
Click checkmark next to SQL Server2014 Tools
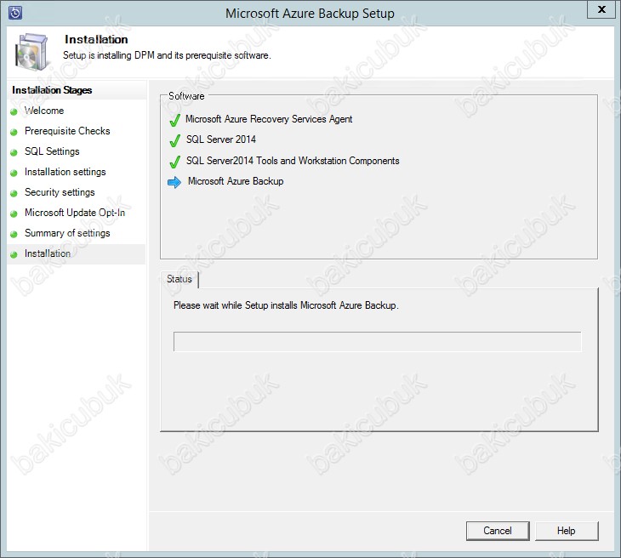tap(174, 162)
